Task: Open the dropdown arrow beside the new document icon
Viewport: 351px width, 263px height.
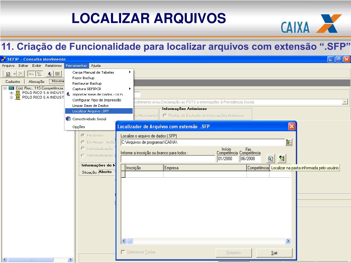Action: (x=14, y=74)
